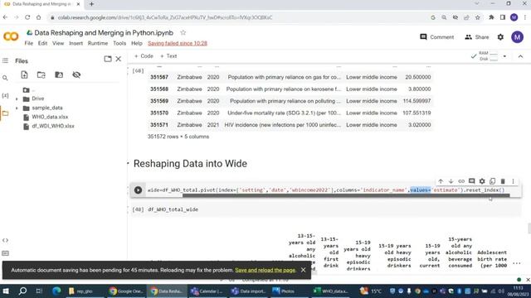Mount Google Drive in Files panel

pos(59,74)
